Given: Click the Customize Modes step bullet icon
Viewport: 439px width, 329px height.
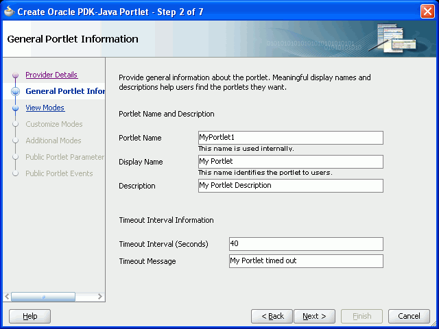Looking at the screenshot, I should click(x=15, y=124).
